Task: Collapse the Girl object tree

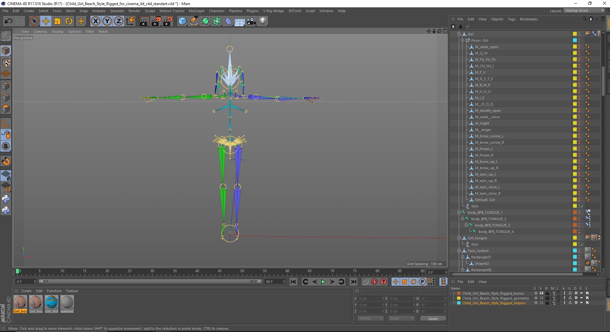Action: 459,34
